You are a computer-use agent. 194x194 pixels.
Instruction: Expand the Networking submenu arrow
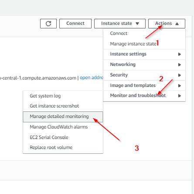180,65
